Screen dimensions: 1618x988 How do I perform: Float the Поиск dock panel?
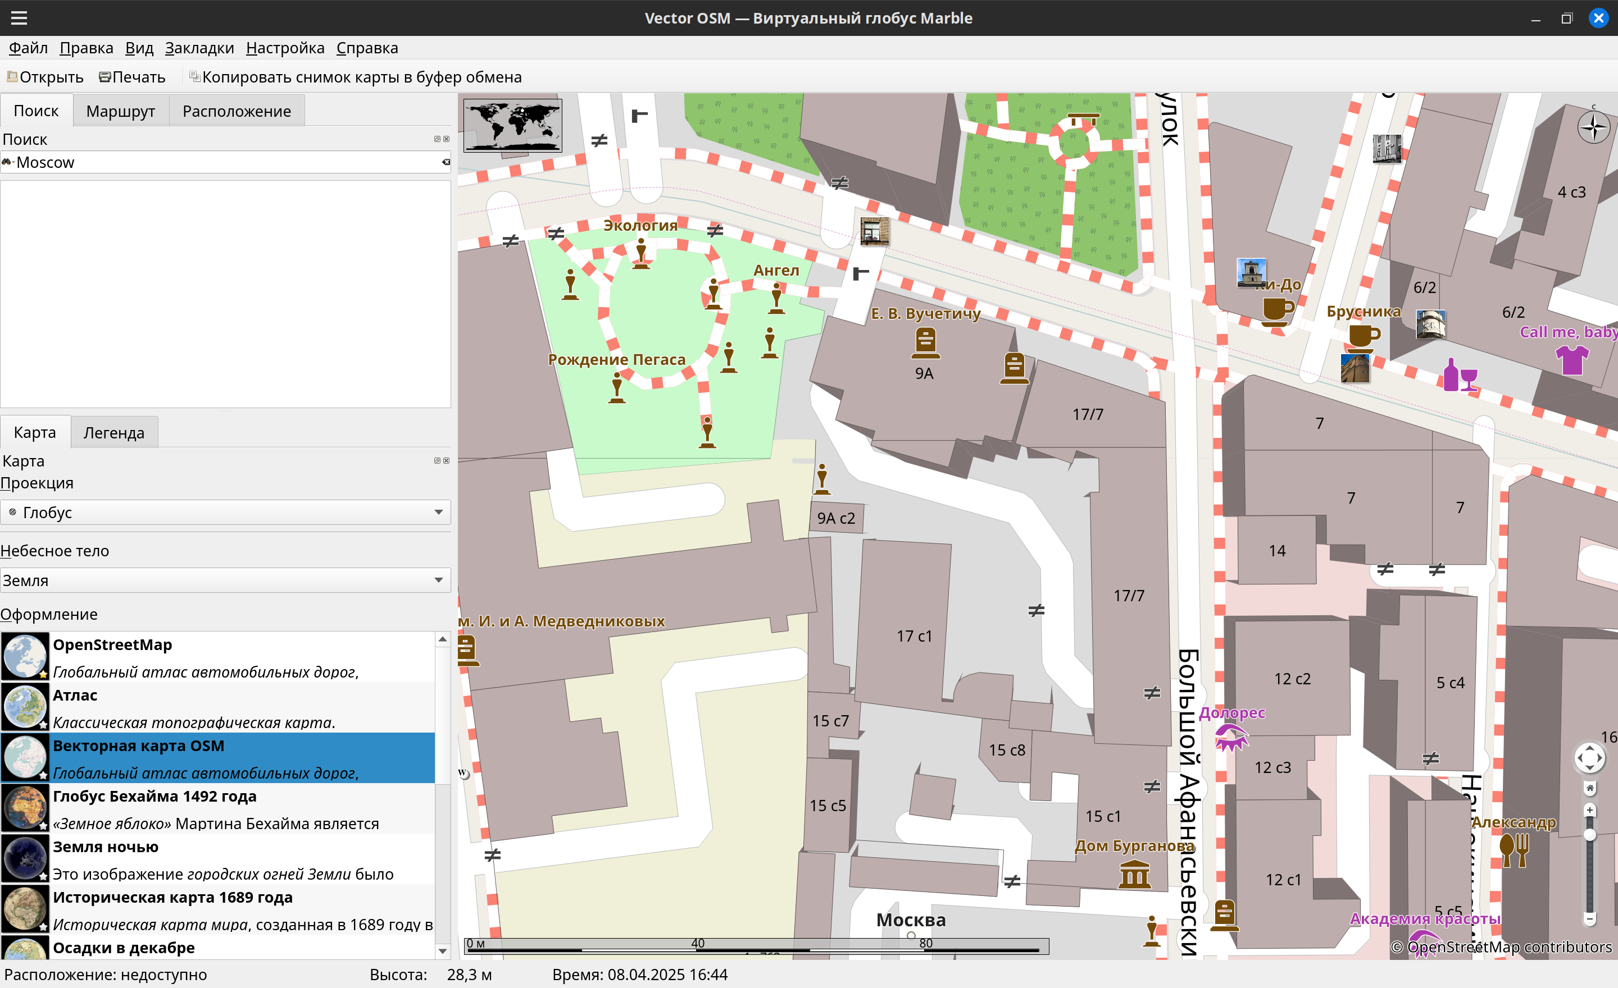tap(437, 139)
